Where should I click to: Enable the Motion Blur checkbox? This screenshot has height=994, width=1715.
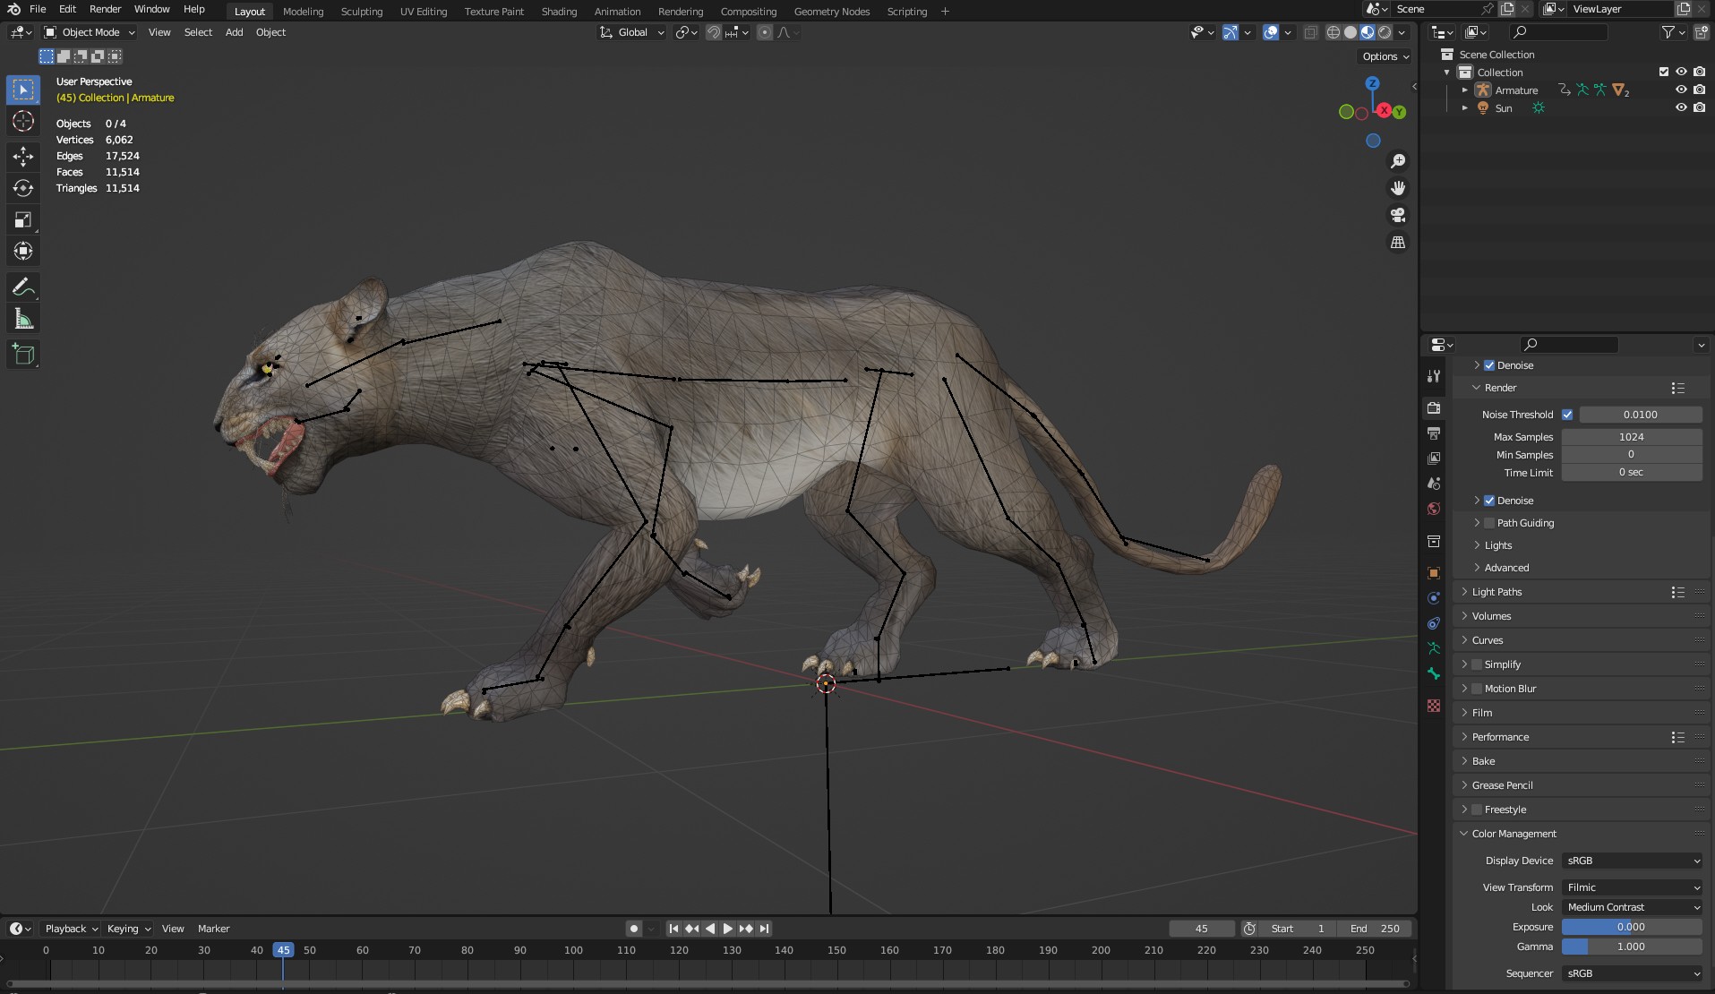click(x=1477, y=689)
